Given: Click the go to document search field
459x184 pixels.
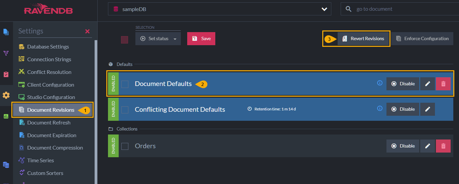Looking at the screenshot, I should tap(399, 9).
